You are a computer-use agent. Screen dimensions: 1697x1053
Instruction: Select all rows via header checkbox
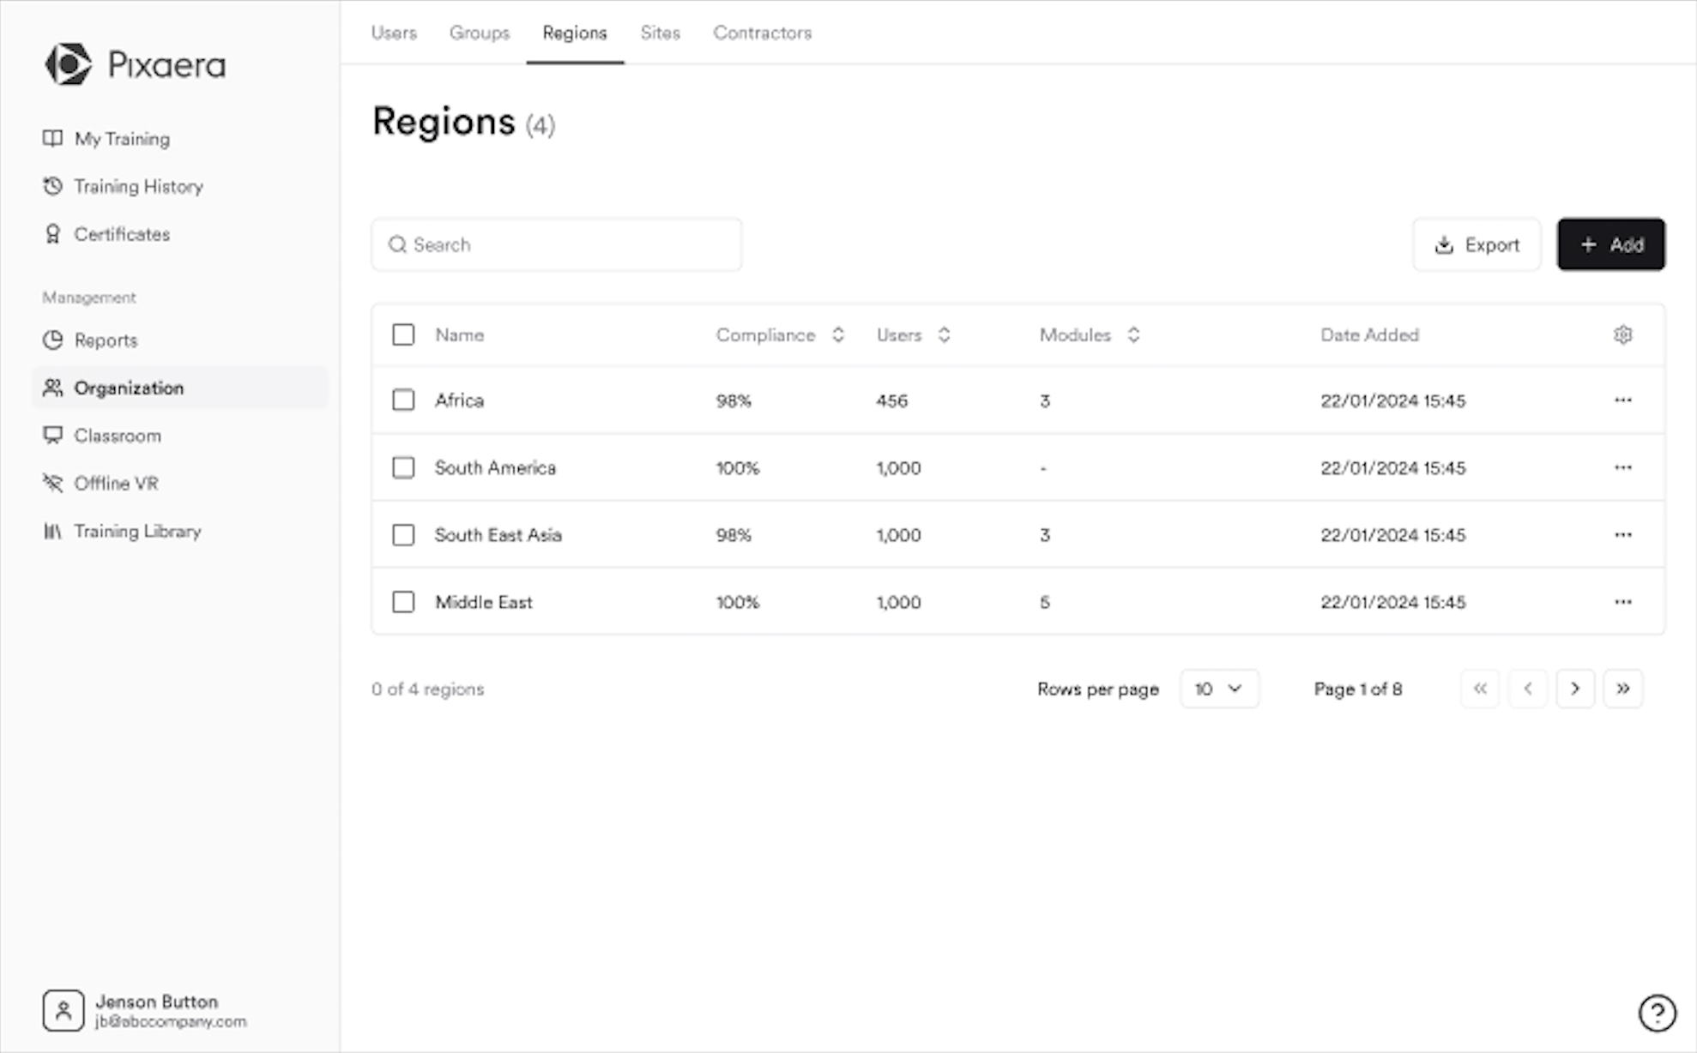click(x=403, y=334)
